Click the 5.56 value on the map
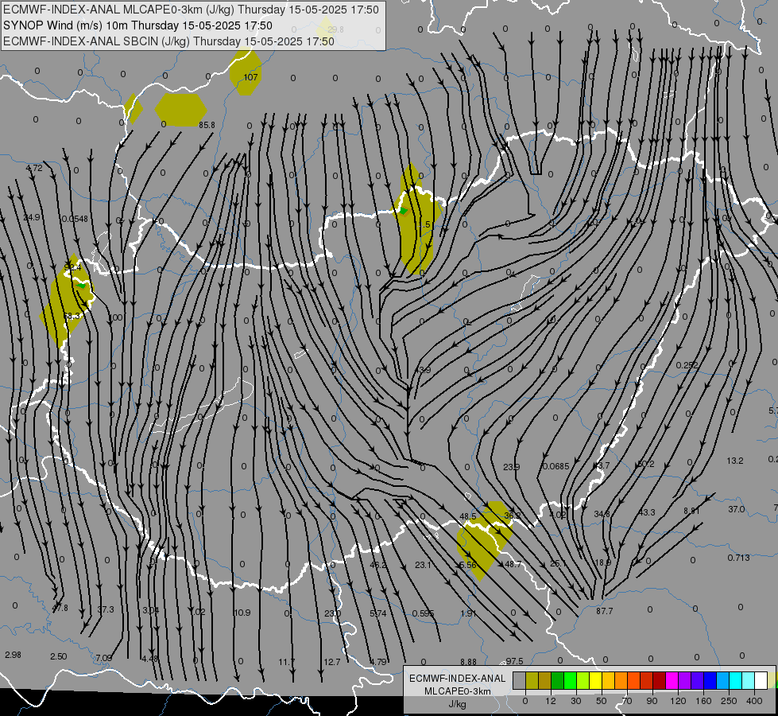This screenshot has height=716, width=778. tap(468, 565)
